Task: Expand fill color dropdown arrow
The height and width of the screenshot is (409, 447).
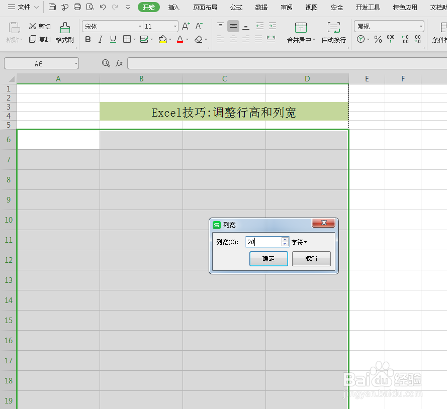Action: pos(170,40)
